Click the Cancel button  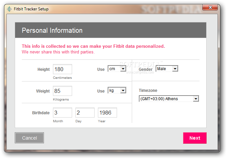click(29, 138)
